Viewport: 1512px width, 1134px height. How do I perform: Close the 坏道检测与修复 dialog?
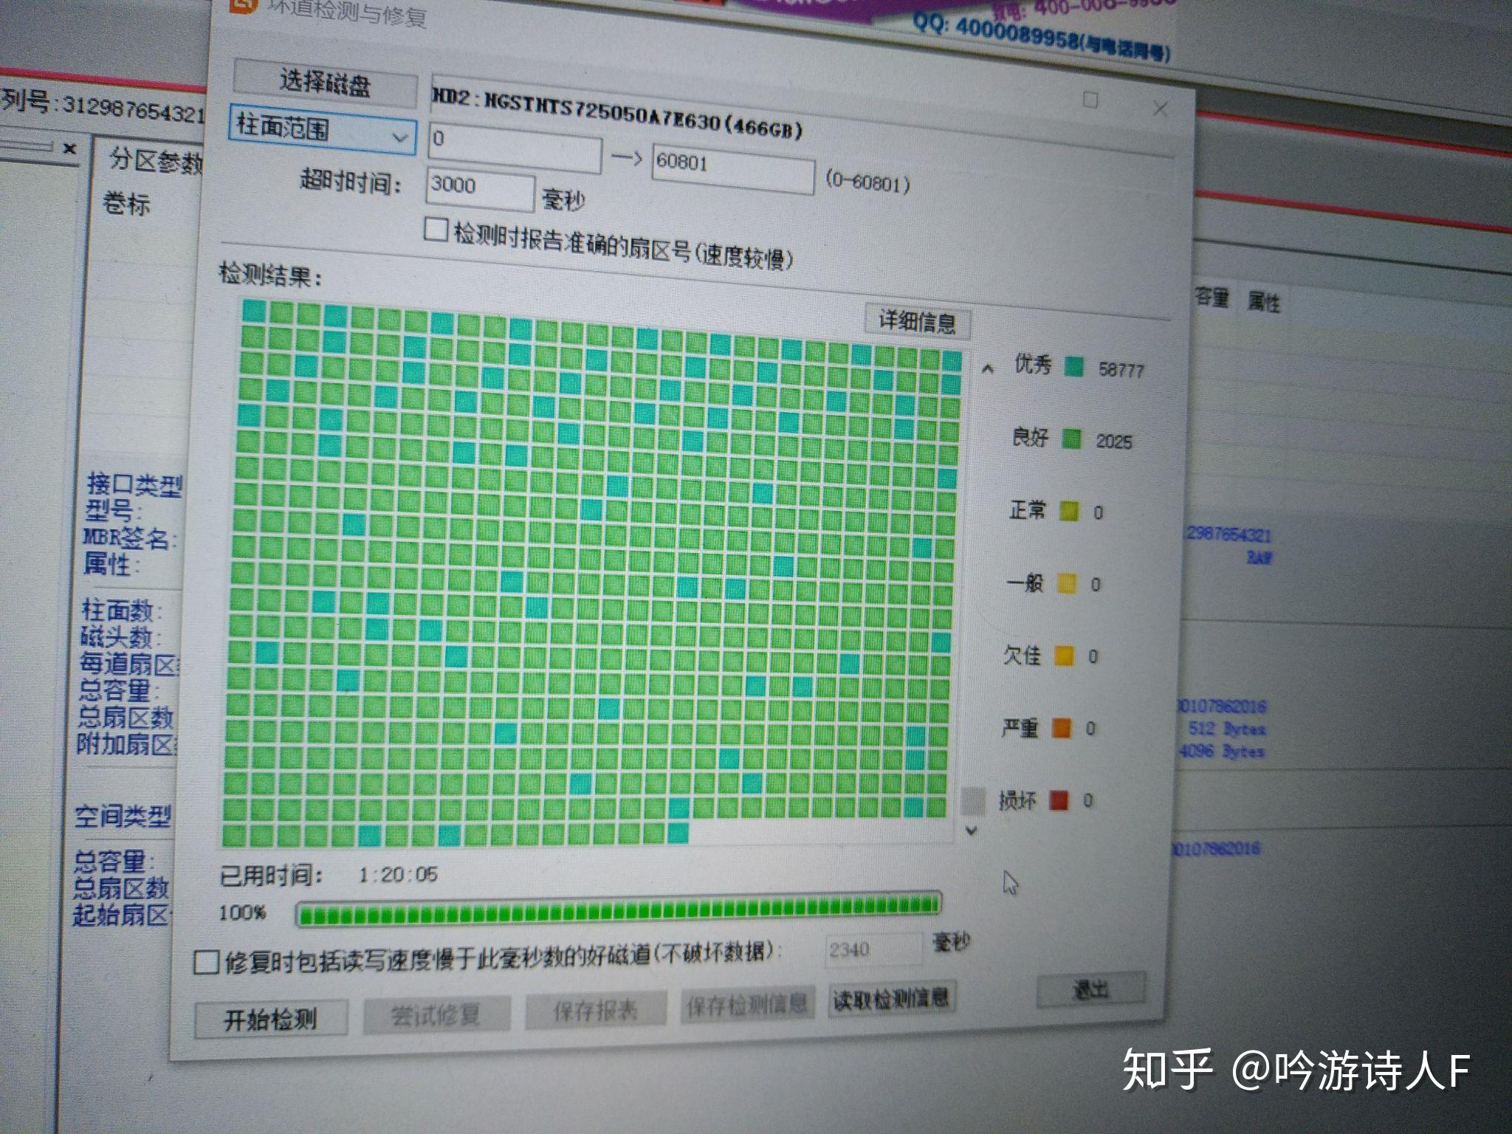pos(1160,109)
